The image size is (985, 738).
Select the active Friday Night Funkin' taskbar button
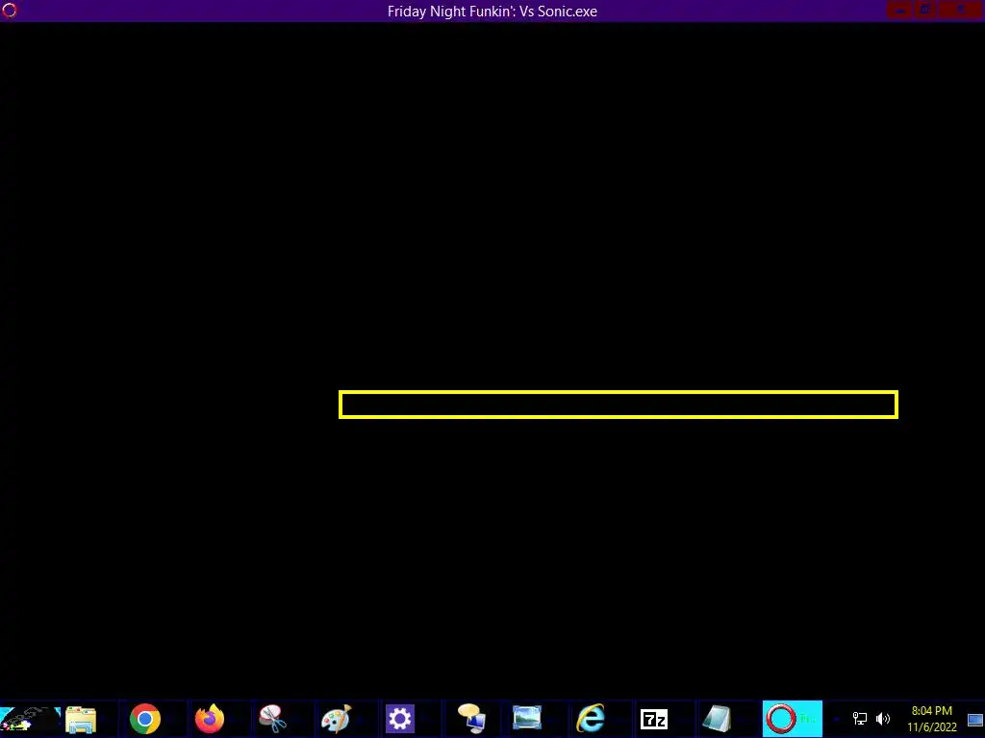(793, 719)
